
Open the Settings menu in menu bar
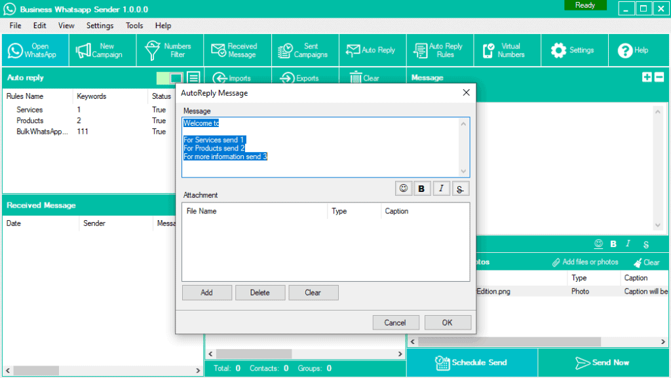pyautogui.click(x=100, y=26)
